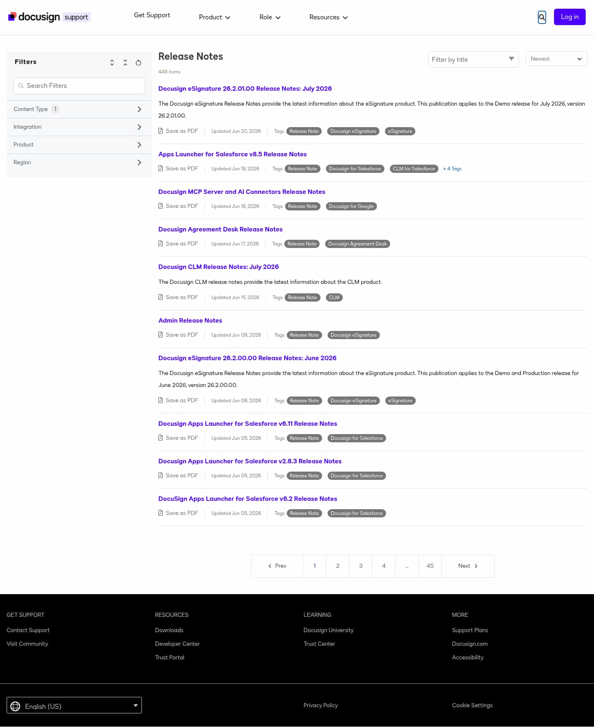Open Docusign CLM Release Notes: July 2026

219,267
